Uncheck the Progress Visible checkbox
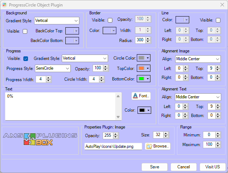 (25, 59)
